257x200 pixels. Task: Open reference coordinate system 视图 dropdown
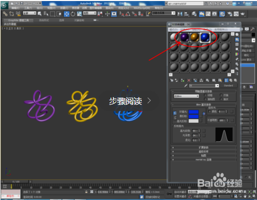(x=90, y=13)
